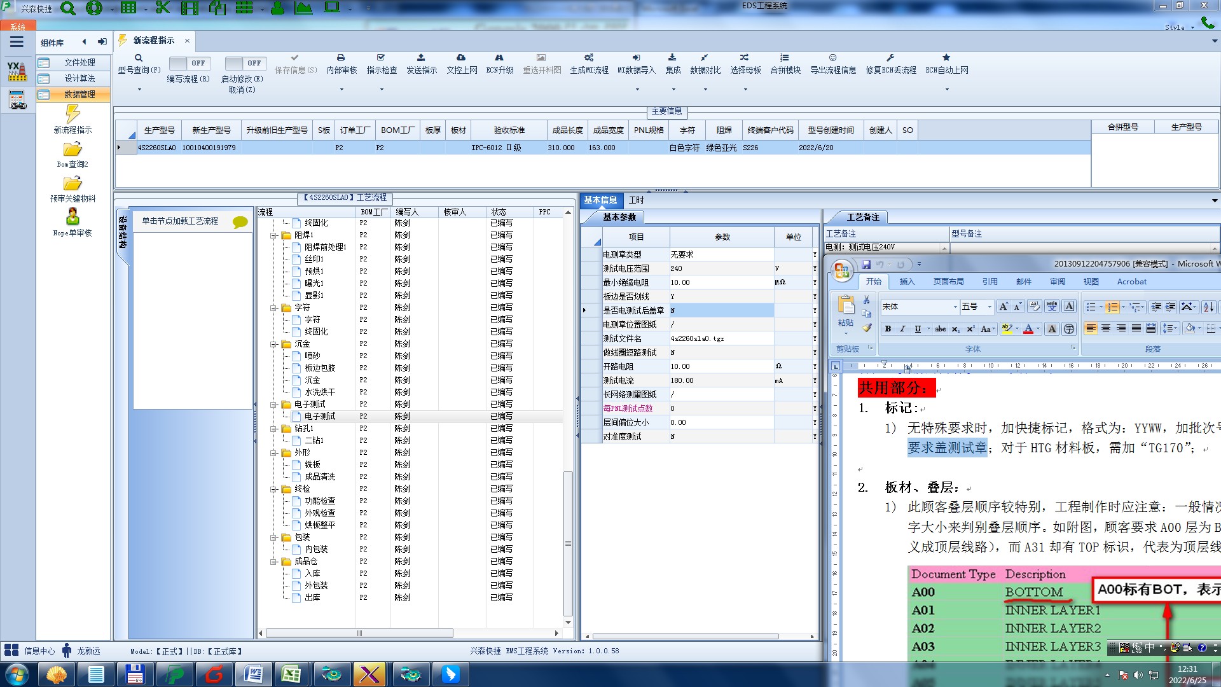Open the 页面布局 ribbon tab in Word
The height and width of the screenshot is (687, 1221).
pos(948,282)
